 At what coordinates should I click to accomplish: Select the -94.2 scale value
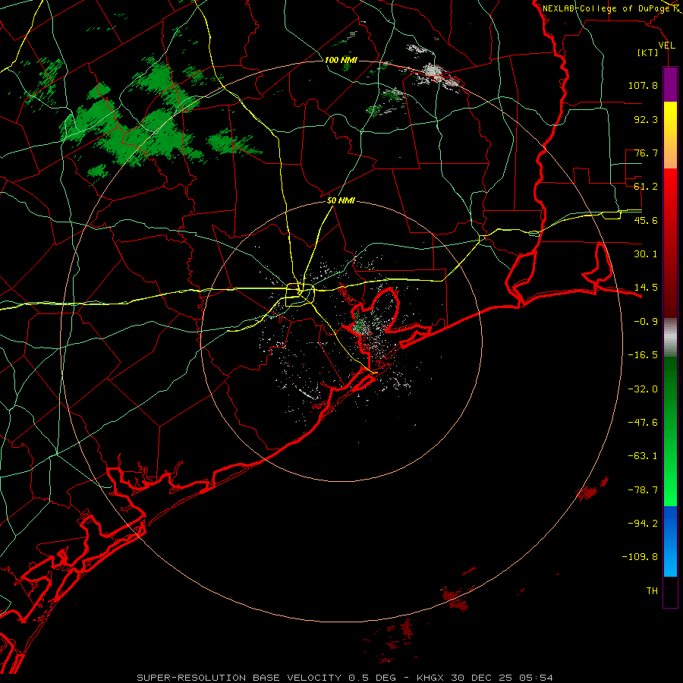click(643, 524)
